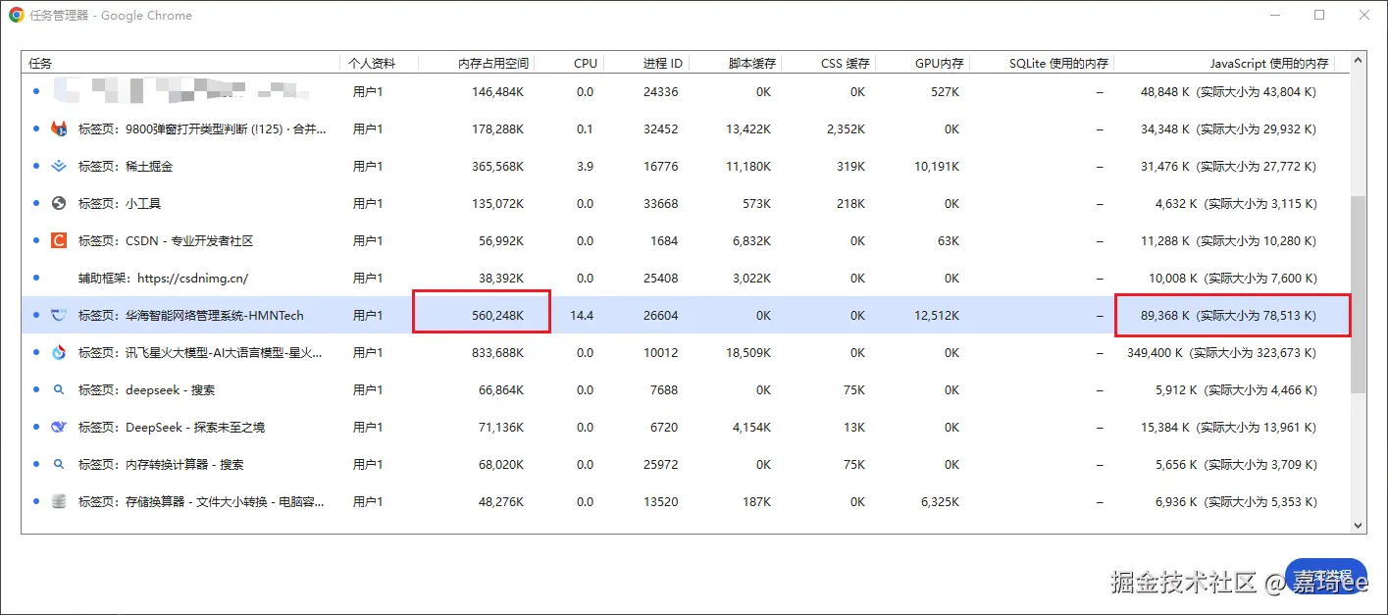
Task: Click the CSDN orange C favicon
Action: [x=59, y=240]
